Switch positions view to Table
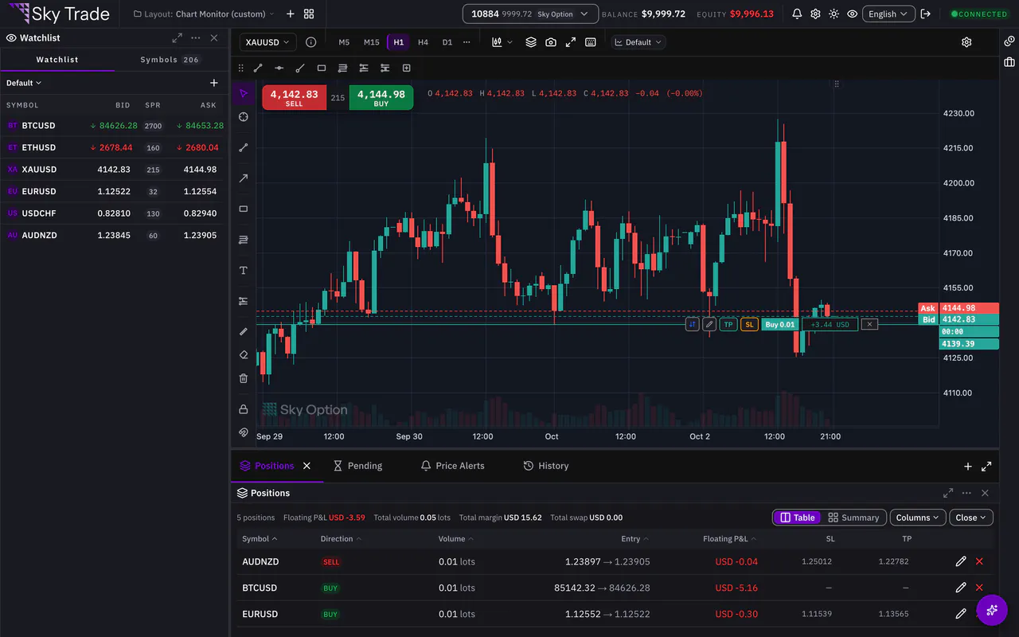This screenshot has height=637, width=1019. click(x=797, y=518)
